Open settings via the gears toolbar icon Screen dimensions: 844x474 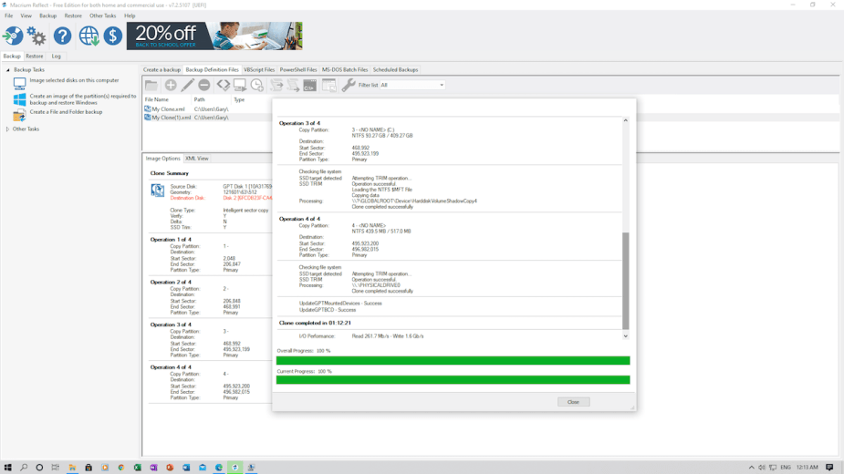[36, 36]
